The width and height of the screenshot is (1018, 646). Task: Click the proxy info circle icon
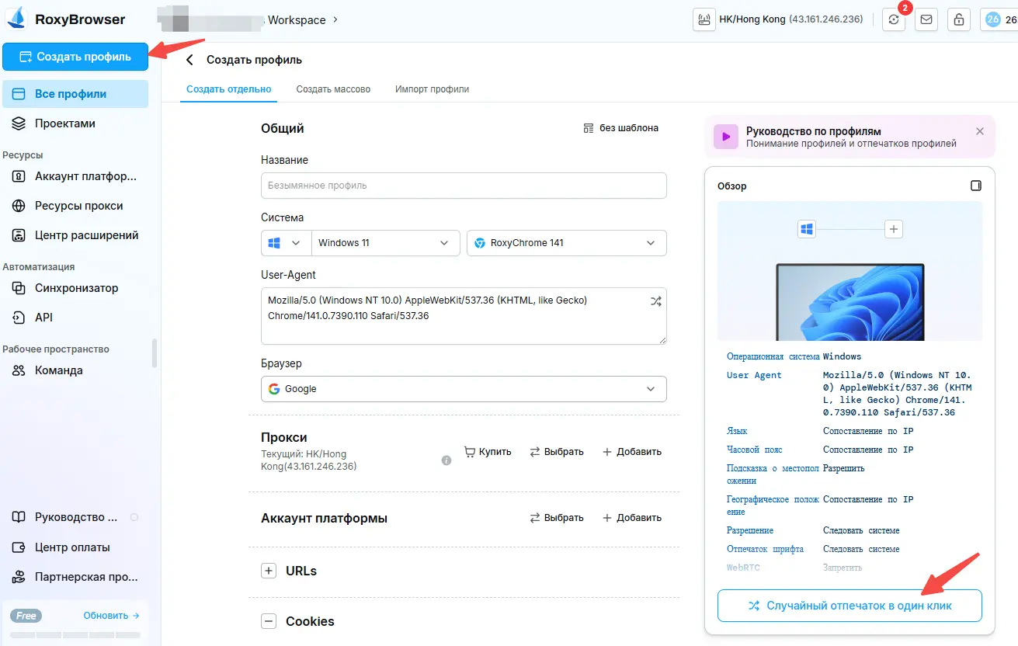click(x=446, y=460)
